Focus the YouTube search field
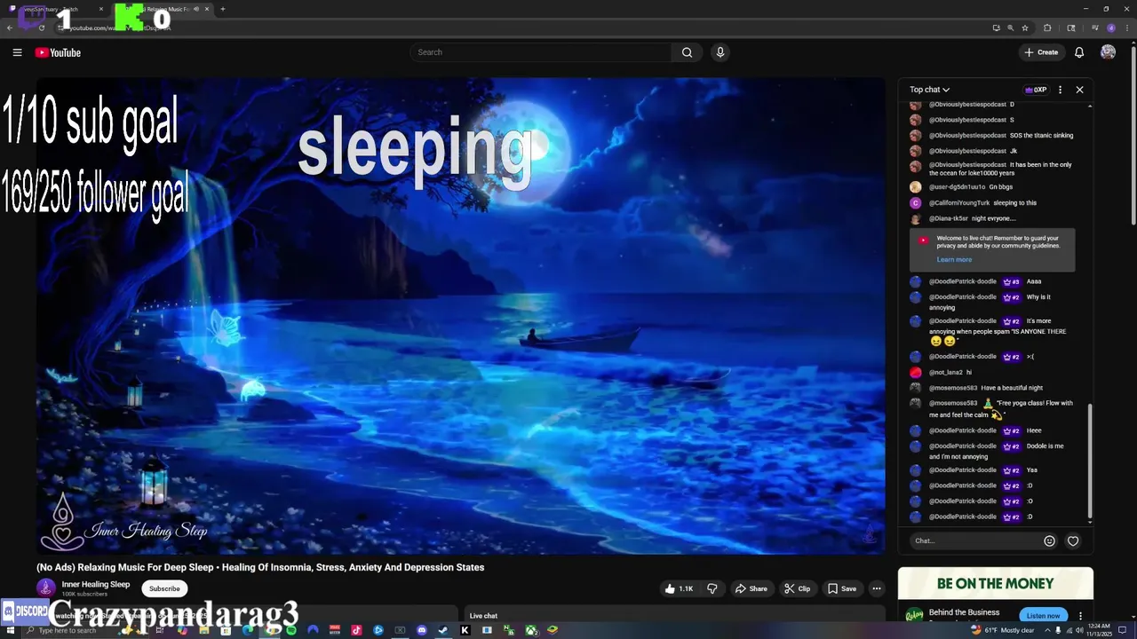 coord(540,52)
